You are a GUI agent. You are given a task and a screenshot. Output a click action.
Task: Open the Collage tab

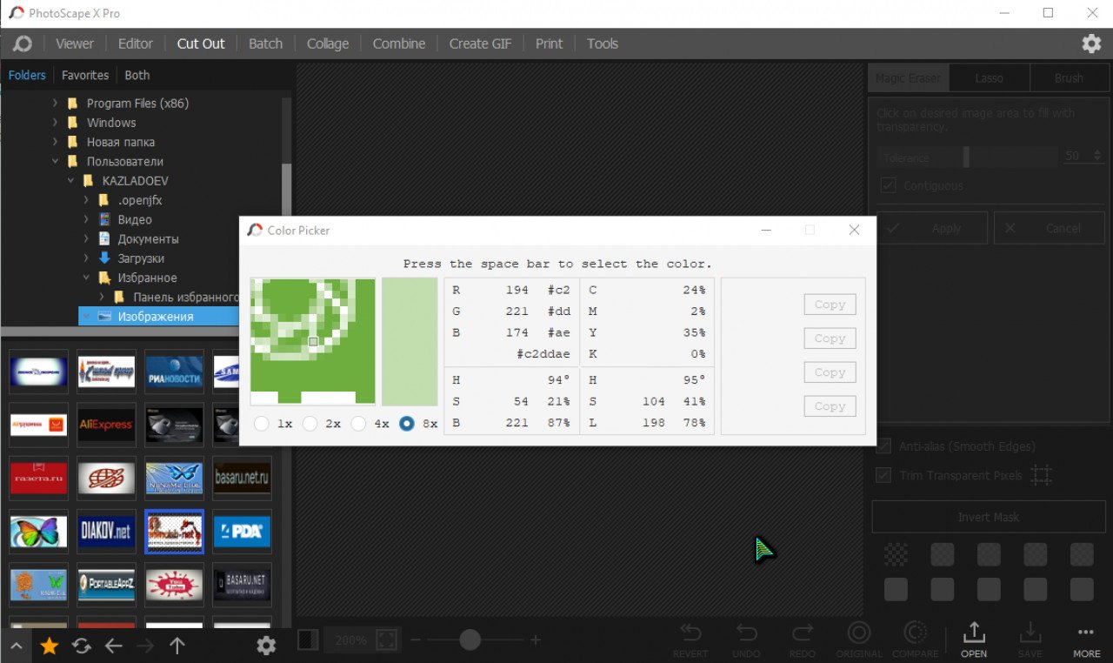point(328,44)
